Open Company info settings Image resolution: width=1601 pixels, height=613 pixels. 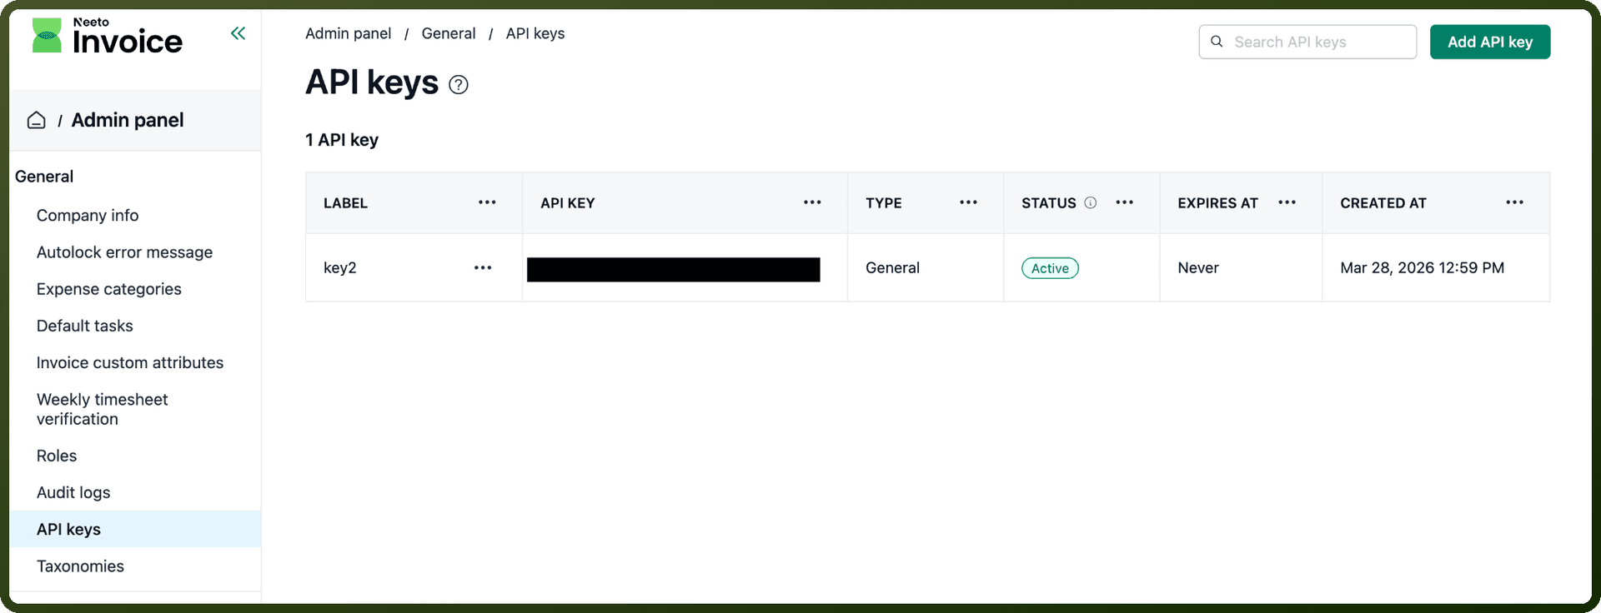click(88, 215)
